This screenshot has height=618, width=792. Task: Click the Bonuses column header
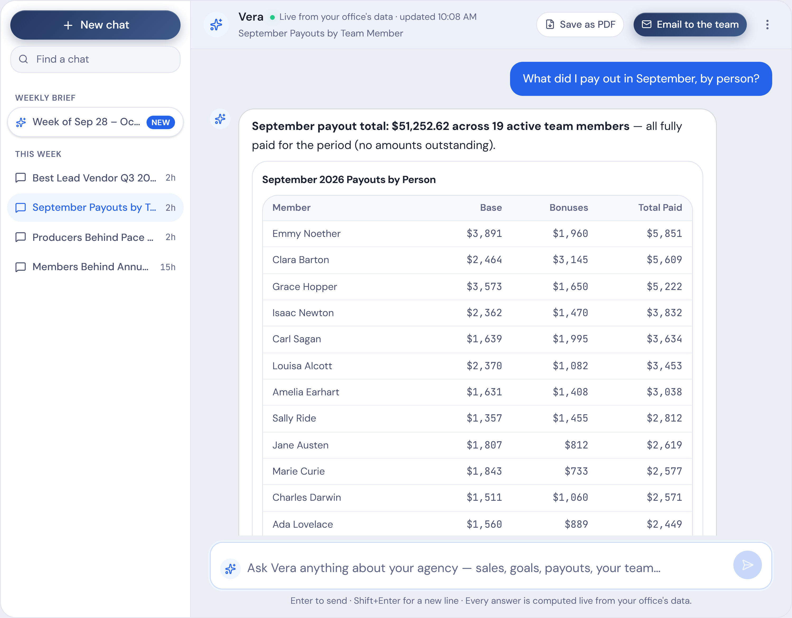point(569,208)
